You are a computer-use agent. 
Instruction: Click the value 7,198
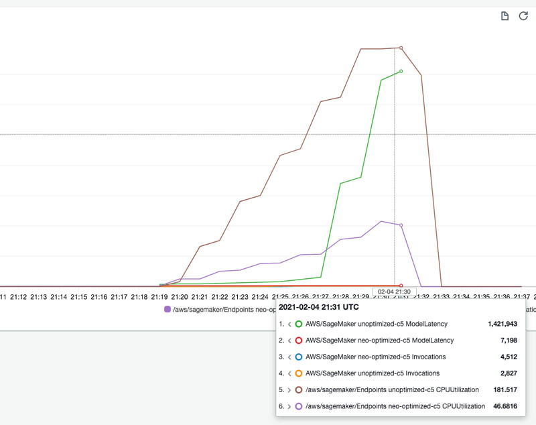509,341
